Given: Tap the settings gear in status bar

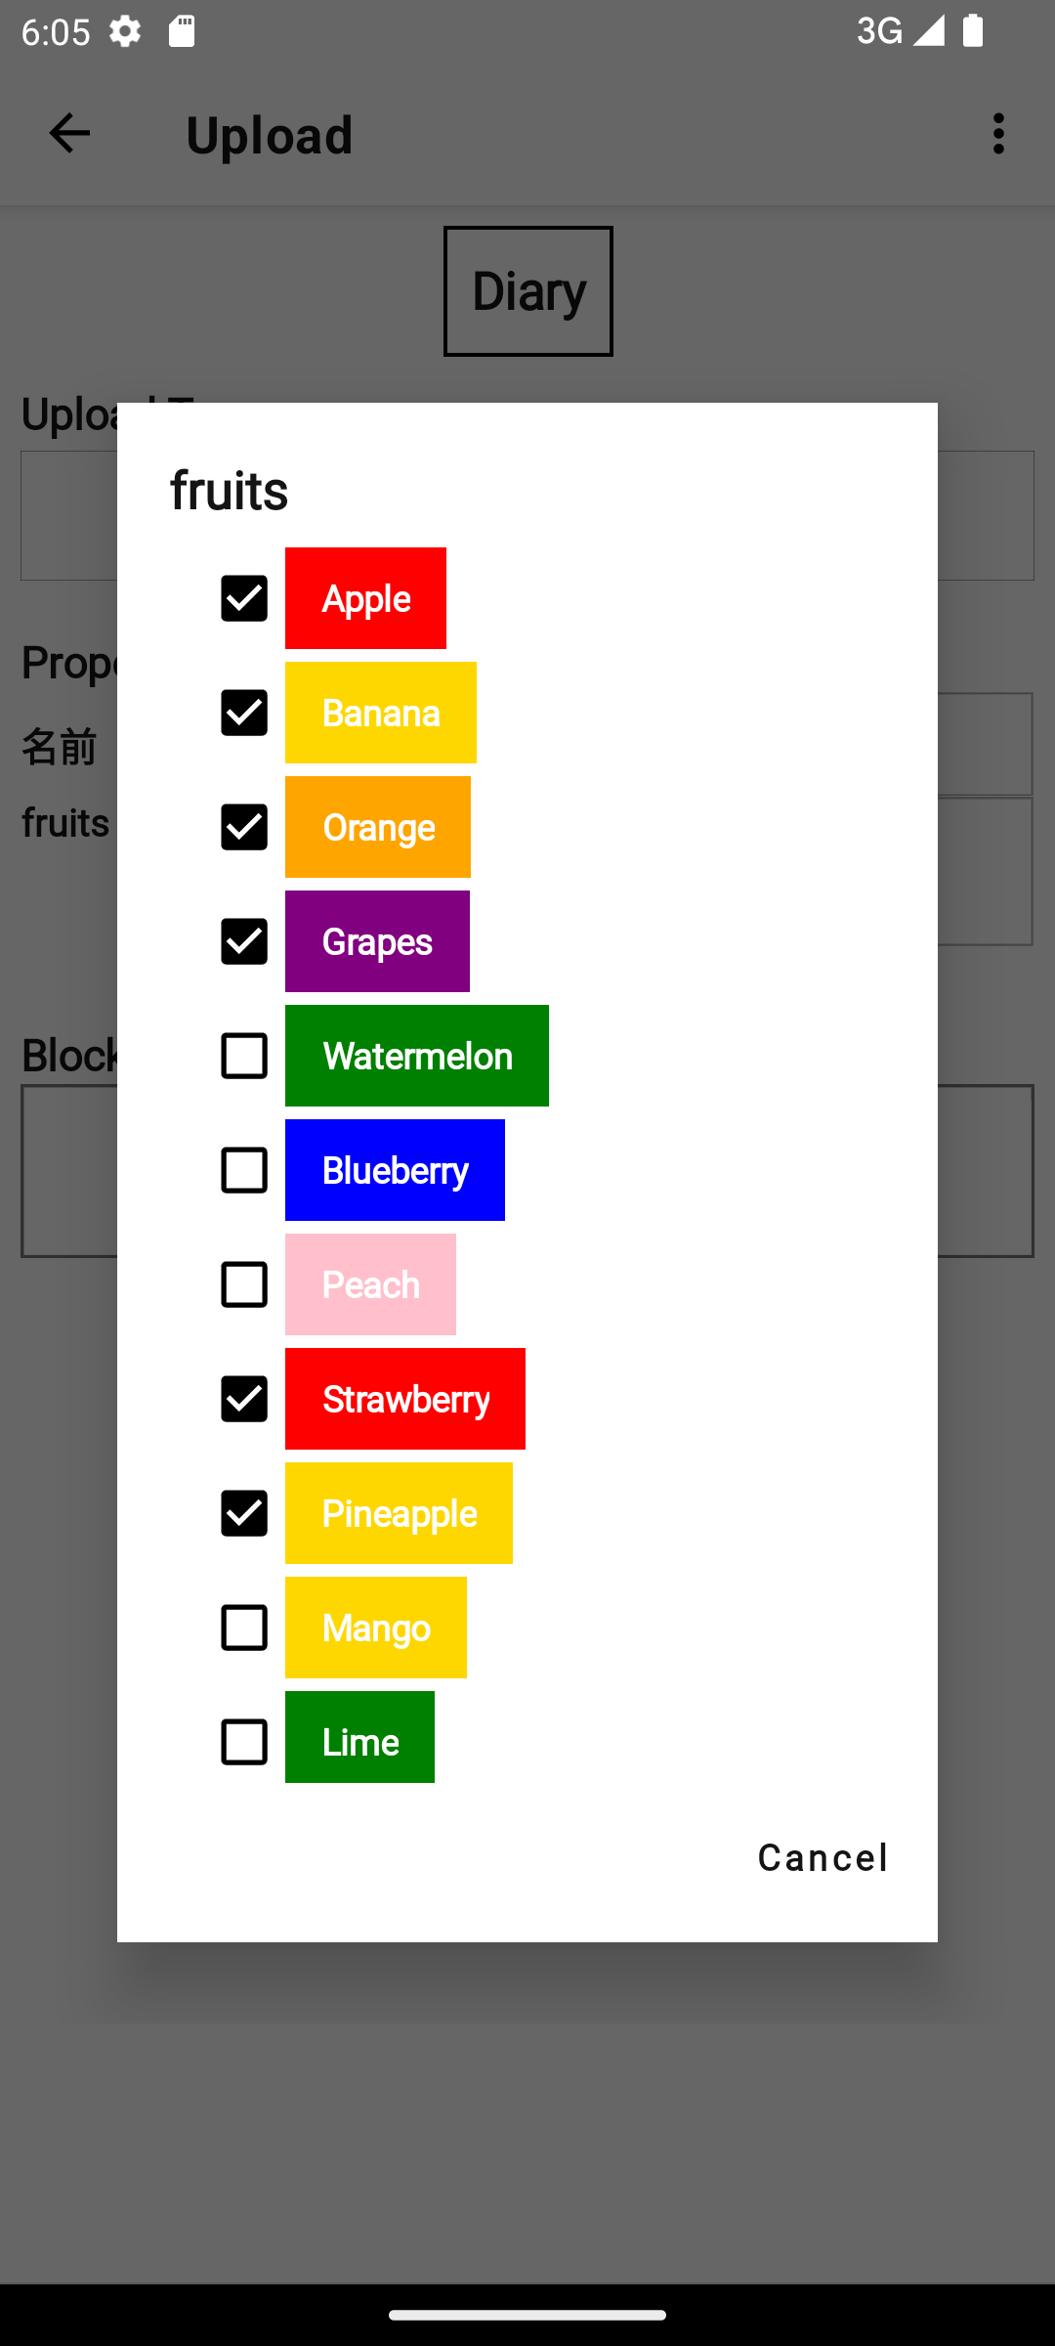Looking at the screenshot, I should coord(125,31).
